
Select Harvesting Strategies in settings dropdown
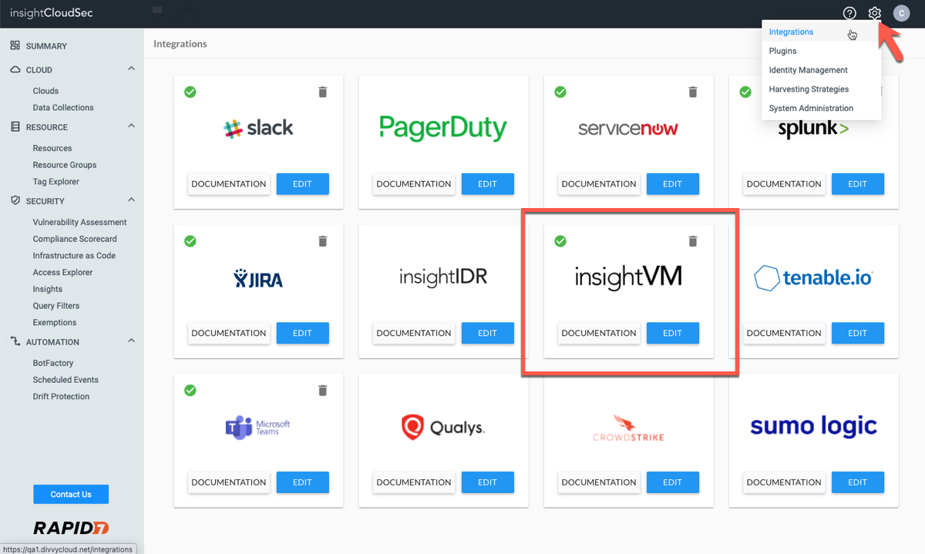822,89
